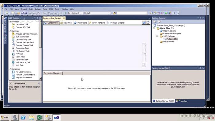Select the Execute Package Task icon
This screenshot has height=121, width=215.
click(x=13, y=42)
